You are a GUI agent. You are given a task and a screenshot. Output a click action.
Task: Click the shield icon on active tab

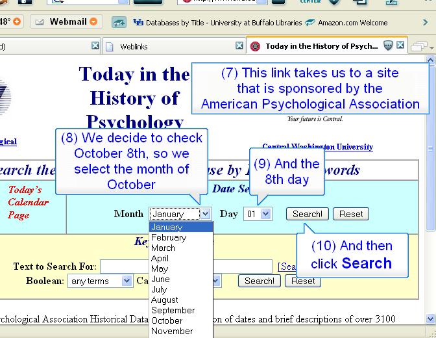tap(388, 45)
